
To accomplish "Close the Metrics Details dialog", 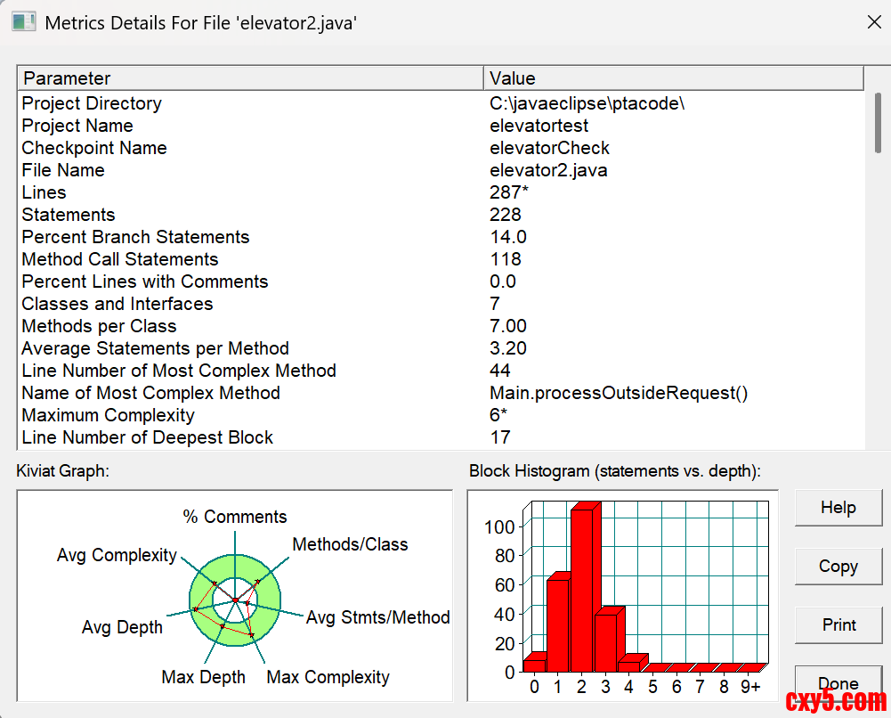I will [874, 23].
